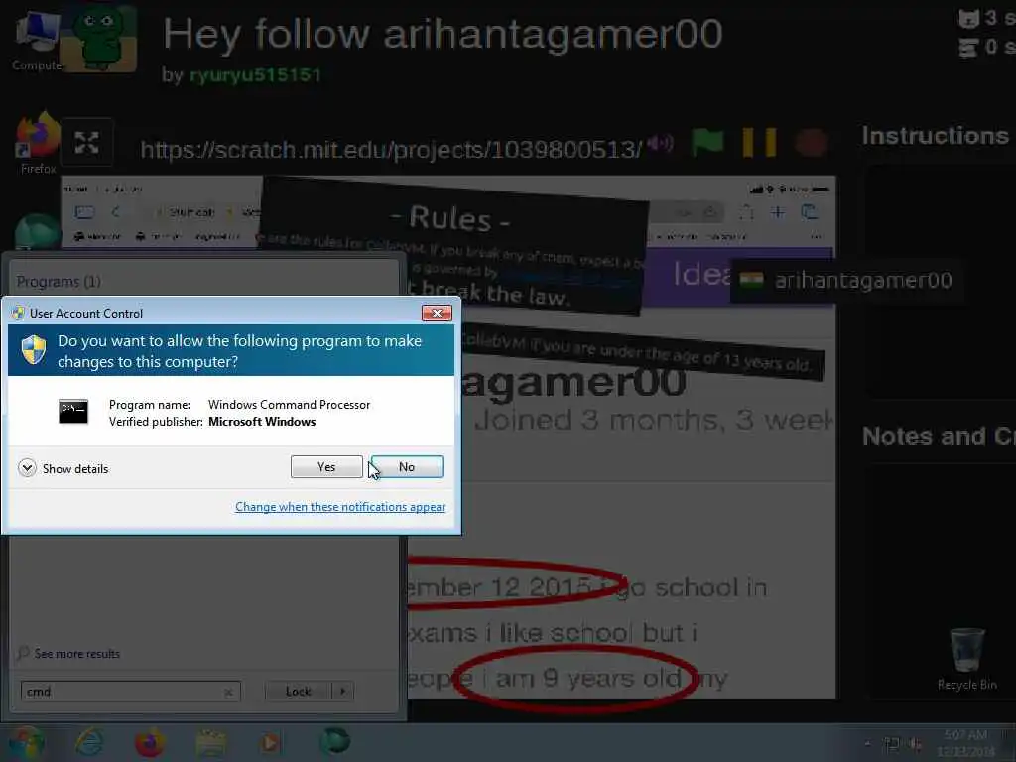Click the yellow pause button

coord(759,143)
